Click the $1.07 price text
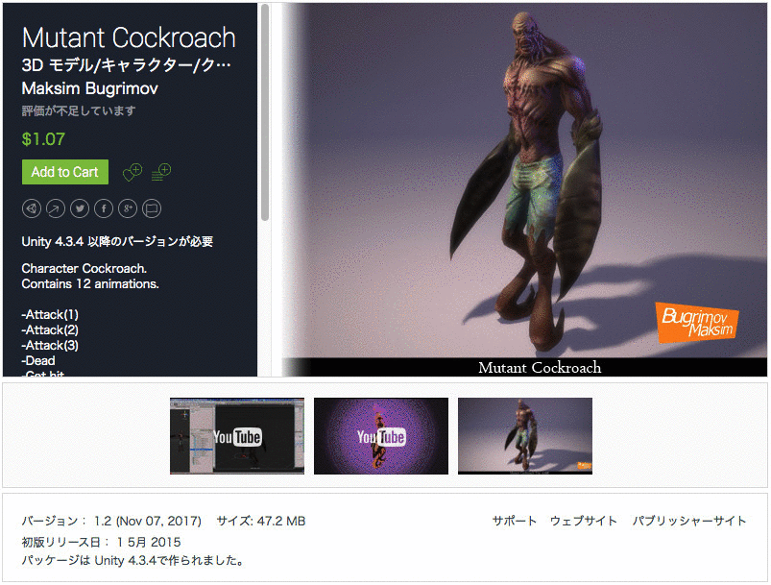The height and width of the screenshot is (585, 771). coord(43,139)
